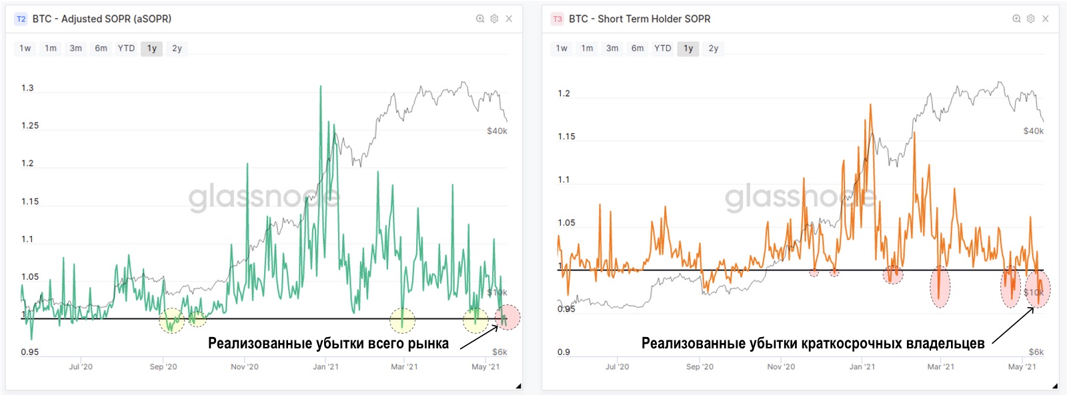Image resolution: width=1067 pixels, height=395 pixels.
Task: Choose 3m range on aSOPR chart
Action: click(76, 48)
